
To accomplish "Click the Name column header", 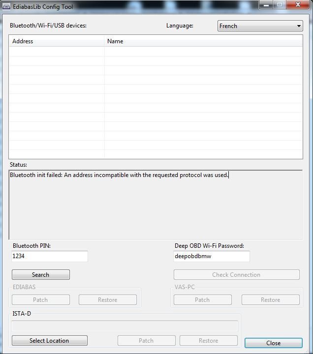I will [x=203, y=41].
